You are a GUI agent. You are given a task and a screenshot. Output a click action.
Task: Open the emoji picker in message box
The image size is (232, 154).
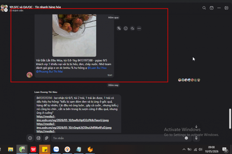point(186,138)
